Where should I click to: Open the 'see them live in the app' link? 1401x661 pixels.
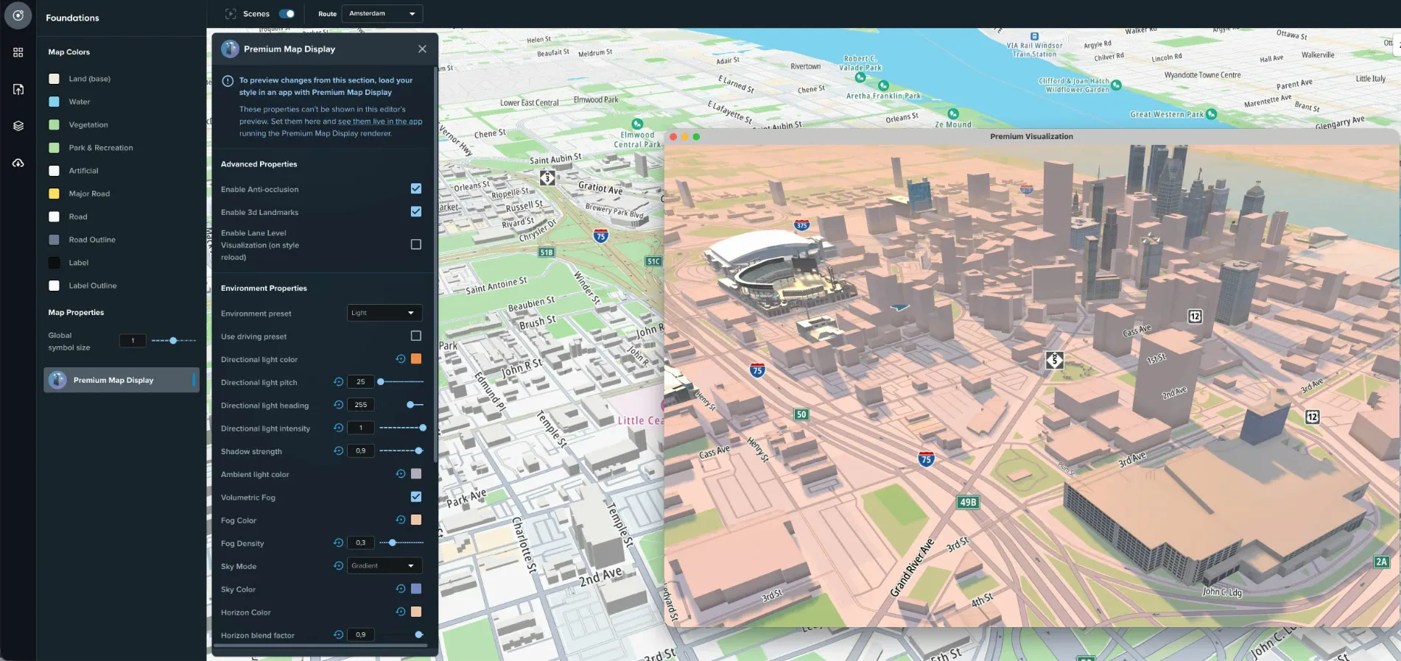[380, 121]
